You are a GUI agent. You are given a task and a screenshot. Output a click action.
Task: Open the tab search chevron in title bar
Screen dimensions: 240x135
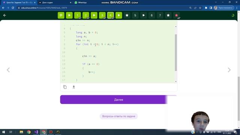pos(216,2)
